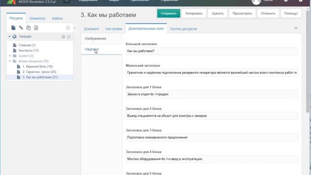The image size is (311, 175).
Task: Click the Удалить button
Action: [217, 13]
